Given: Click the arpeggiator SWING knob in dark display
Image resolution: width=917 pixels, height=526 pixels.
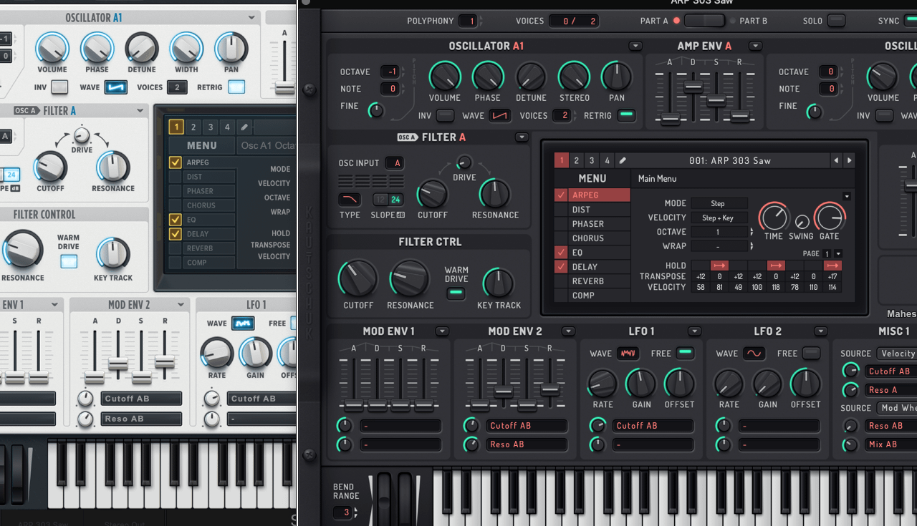Looking at the screenshot, I should [802, 222].
